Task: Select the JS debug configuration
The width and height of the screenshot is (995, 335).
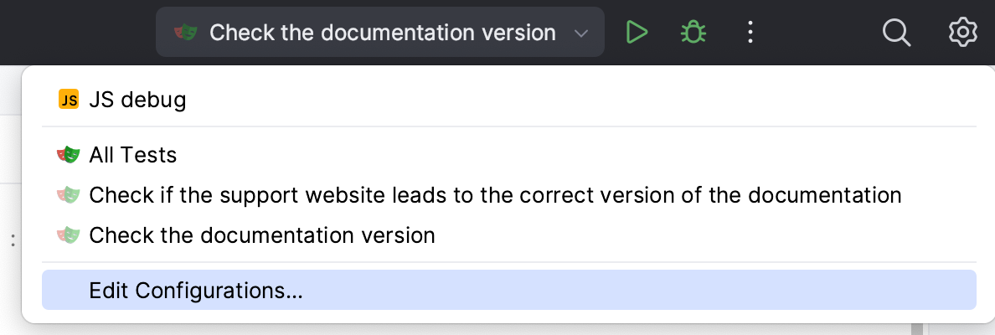Action: point(137,100)
